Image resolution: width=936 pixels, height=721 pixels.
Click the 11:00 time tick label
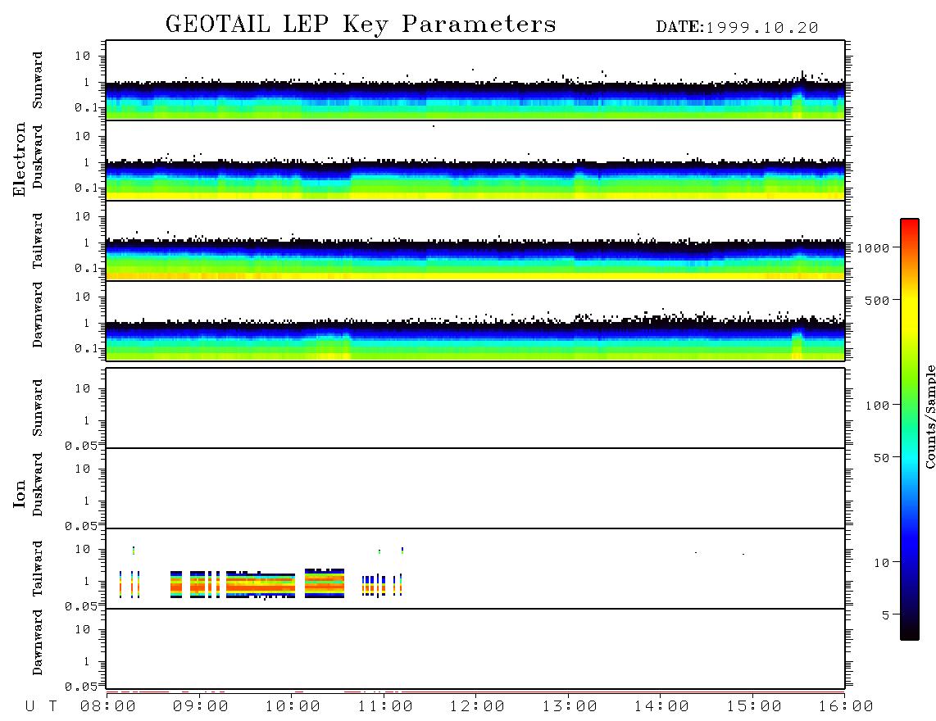tap(385, 706)
